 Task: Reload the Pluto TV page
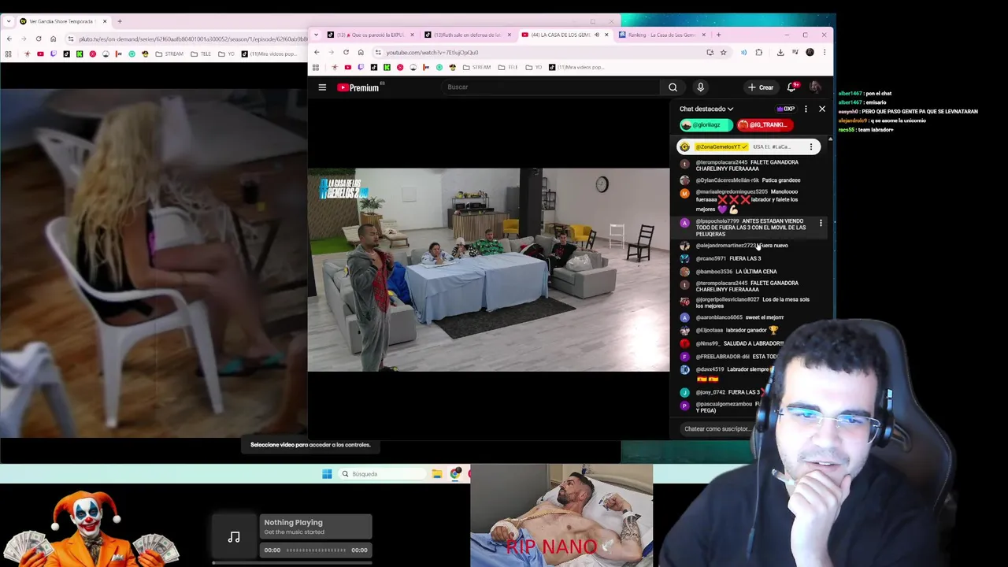[38, 39]
